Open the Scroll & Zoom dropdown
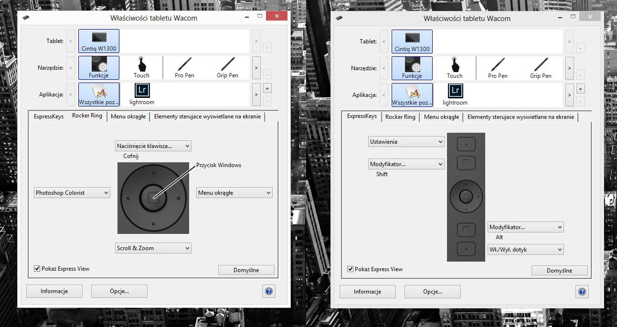617x327 pixels. (x=153, y=248)
